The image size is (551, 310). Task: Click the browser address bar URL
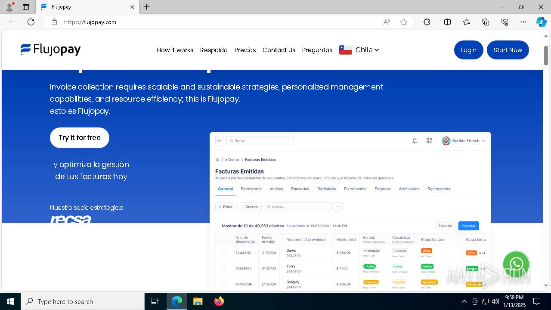point(90,22)
